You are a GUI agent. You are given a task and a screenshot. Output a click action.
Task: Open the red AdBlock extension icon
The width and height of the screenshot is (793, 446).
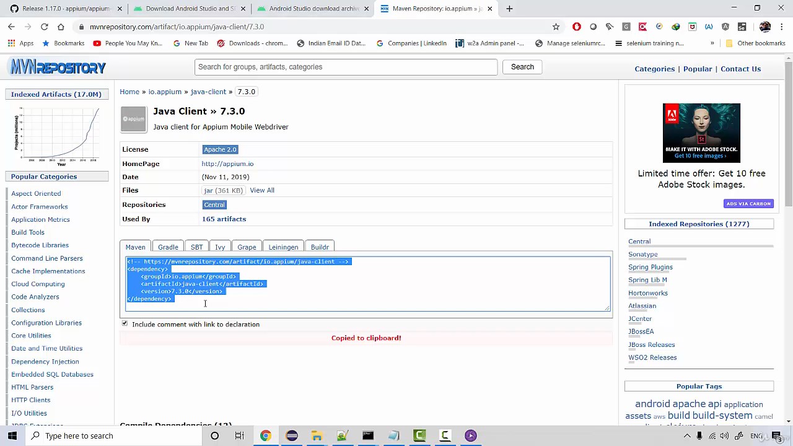pyautogui.click(x=577, y=27)
